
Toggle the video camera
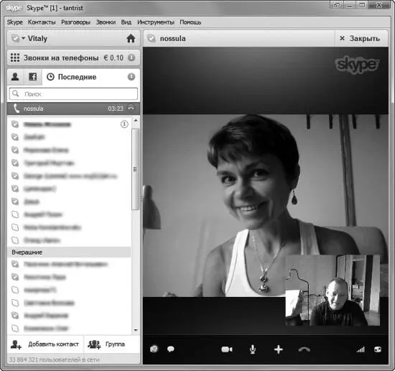click(x=227, y=349)
